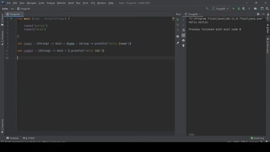Run with Coverage from the top toolbar

pyautogui.click(x=244, y=8)
